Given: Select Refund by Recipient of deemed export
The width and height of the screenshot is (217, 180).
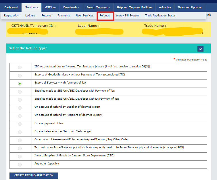Looking at the screenshot, I should click(20, 116).
